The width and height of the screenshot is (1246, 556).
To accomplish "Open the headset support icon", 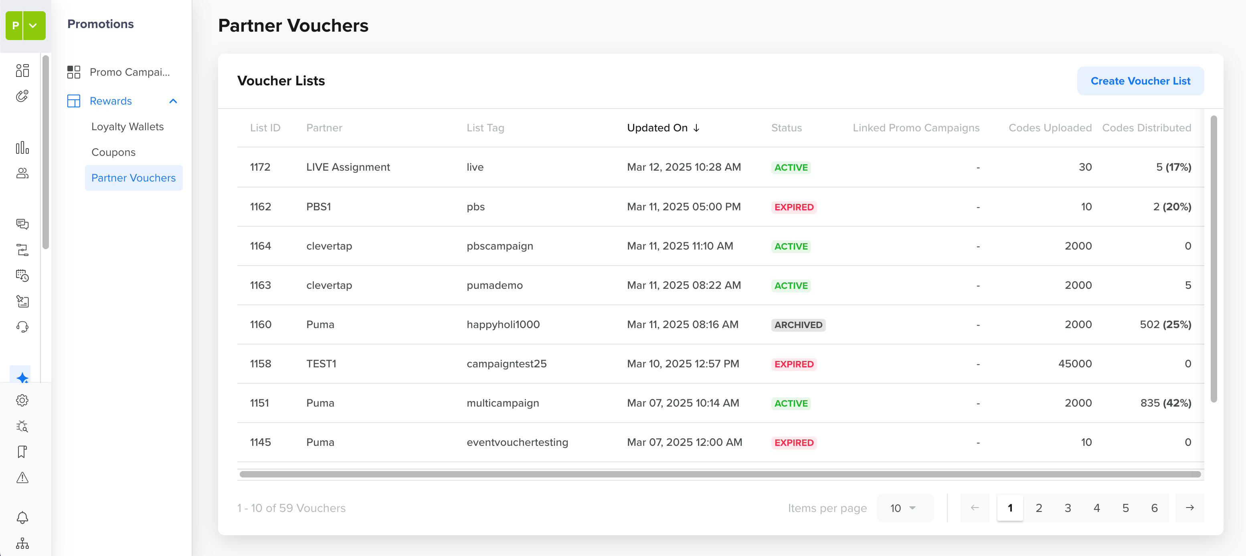I will (x=22, y=327).
